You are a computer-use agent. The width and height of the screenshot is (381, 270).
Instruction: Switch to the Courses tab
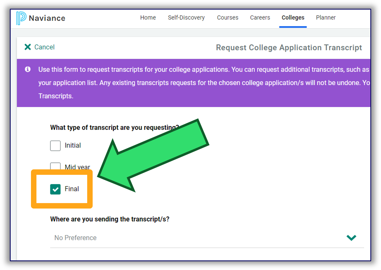pos(227,18)
